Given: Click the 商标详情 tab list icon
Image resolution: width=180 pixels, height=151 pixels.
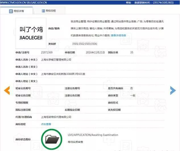Looking at the screenshot, I should tap(11, 11).
